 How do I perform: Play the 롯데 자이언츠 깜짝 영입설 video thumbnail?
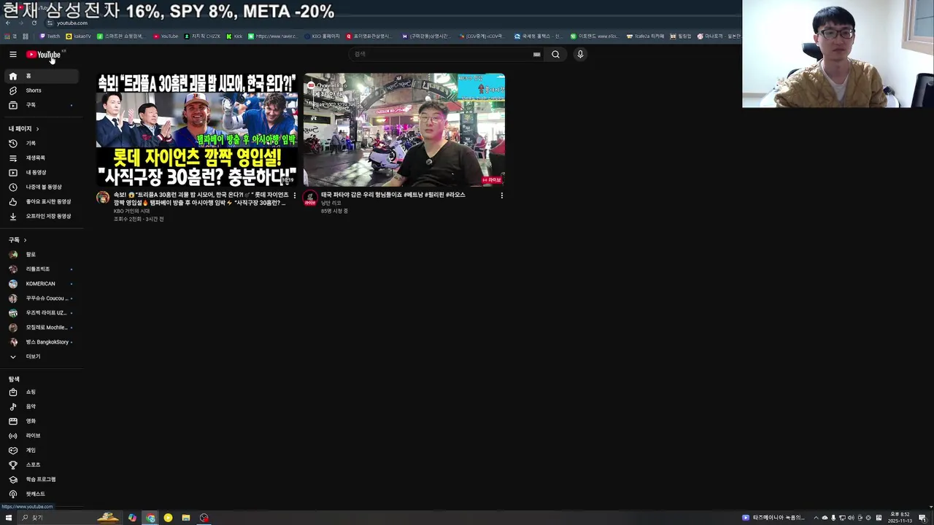point(197,130)
